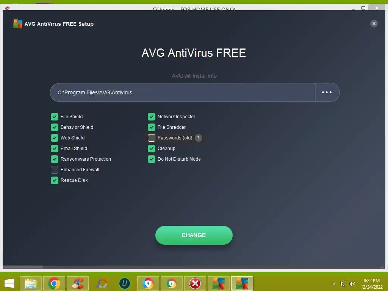Open the green-and-orange shield browser taskbar icon
388x291 pixels.
coord(172,283)
